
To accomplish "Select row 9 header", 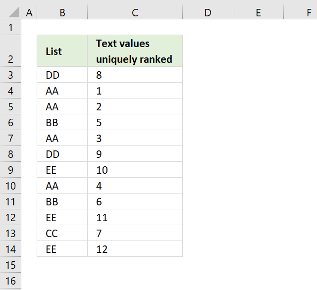I will (10, 170).
